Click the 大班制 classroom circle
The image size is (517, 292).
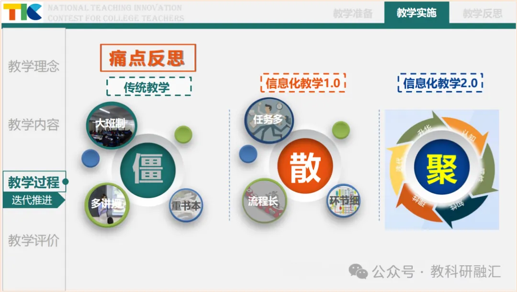coord(111,125)
